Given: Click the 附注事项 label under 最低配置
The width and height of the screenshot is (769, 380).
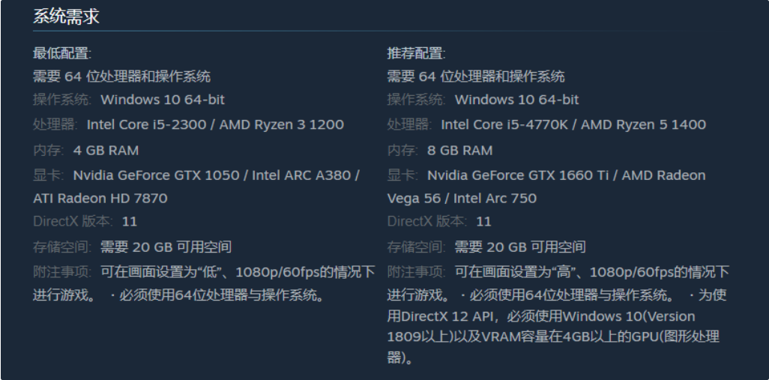Looking at the screenshot, I should pyautogui.click(x=61, y=271).
